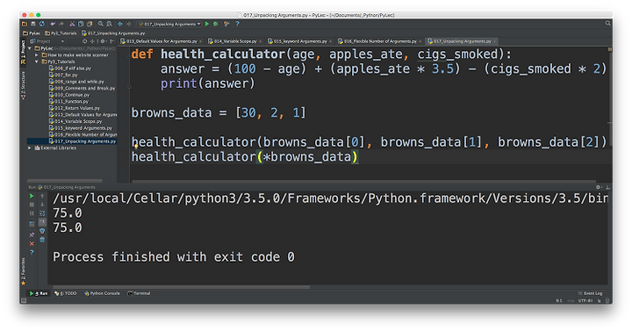
Task: Click the Open folder toolbar icon
Action: click(x=25, y=24)
